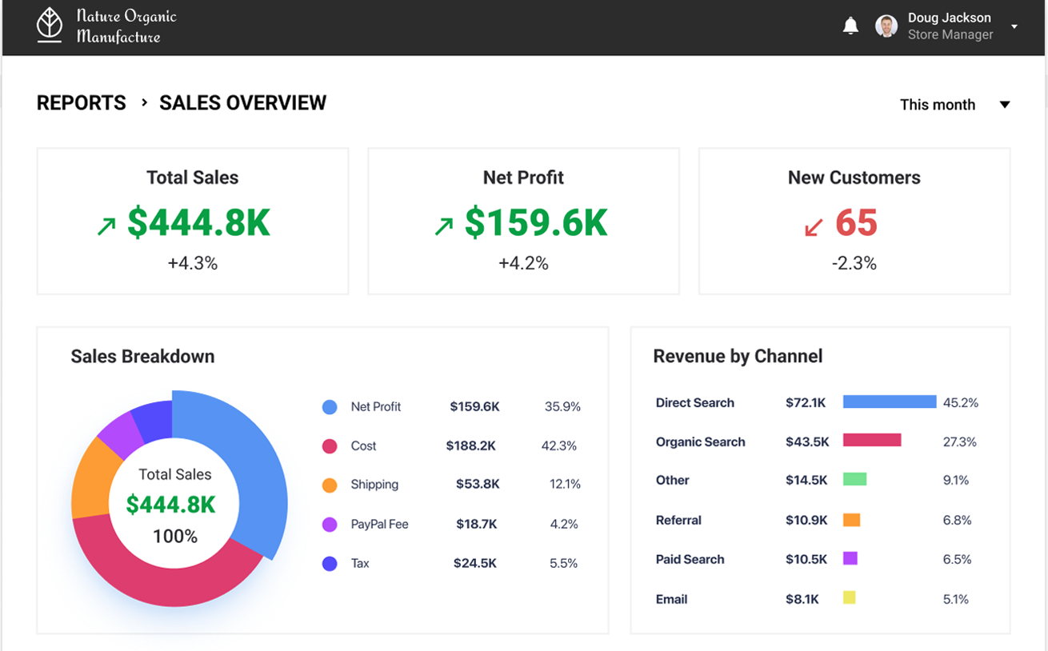Click the Sales Overview breadcrumb
The height and width of the screenshot is (651, 1048).
click(242, 103)
